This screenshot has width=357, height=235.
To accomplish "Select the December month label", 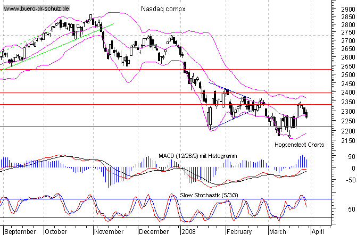I will [x=154, y=232].
